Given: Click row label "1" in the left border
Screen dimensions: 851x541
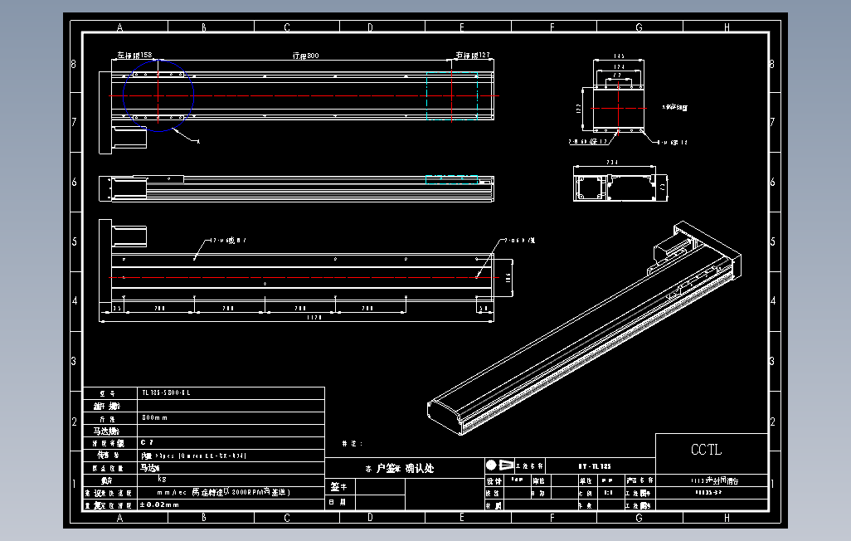Looking at the screenshot, I should [x=74, y=484].
